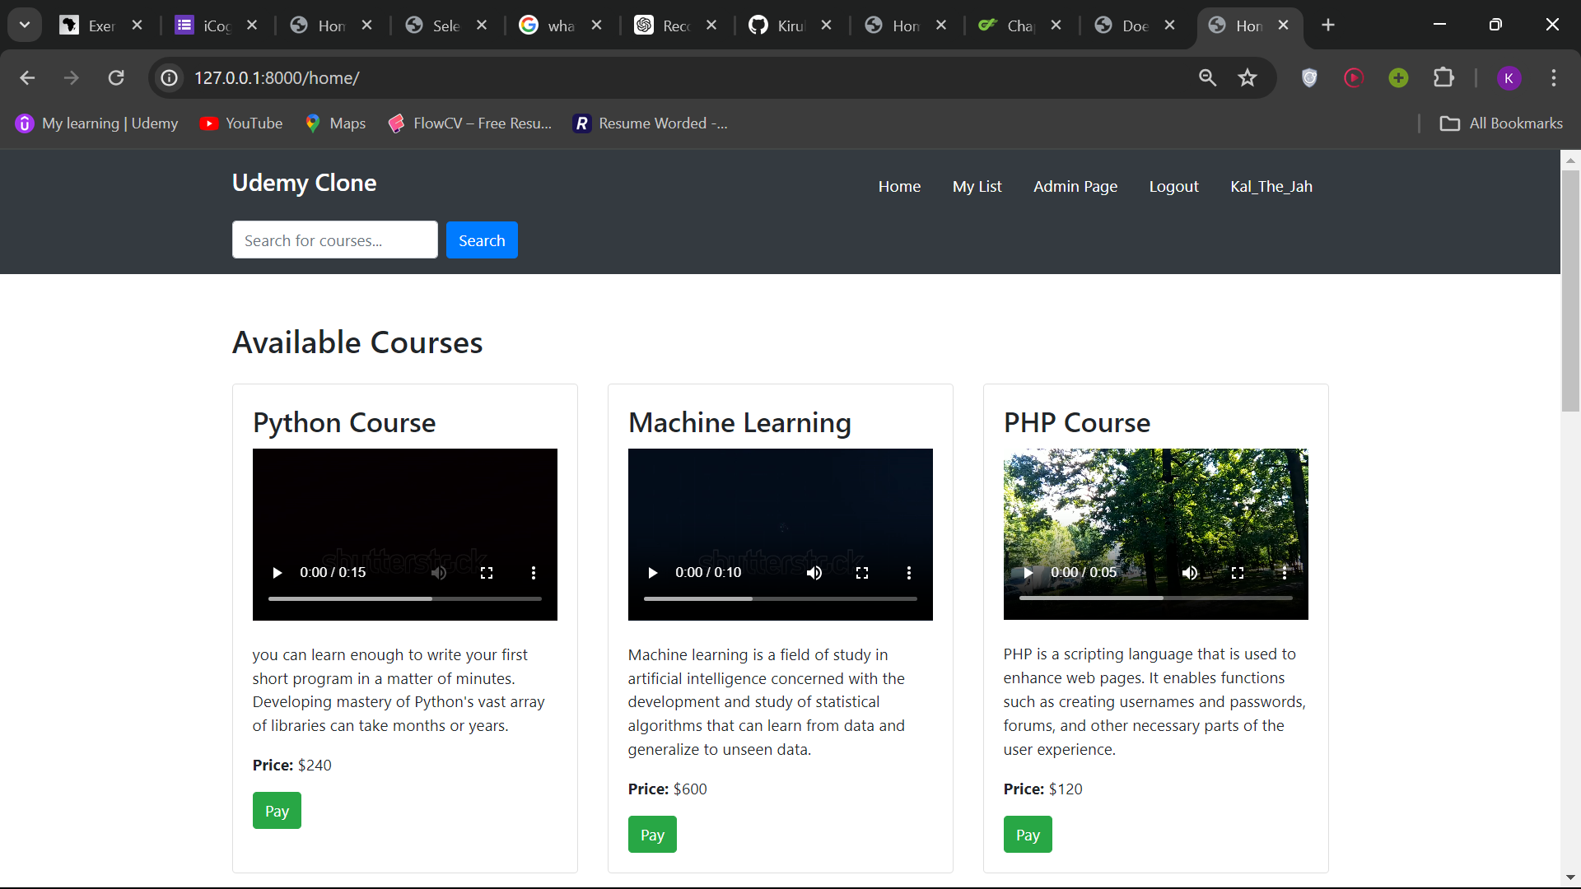Screen dimensions: 1581x889
Task: Click the blue Search button
Action: coord(482,240)
